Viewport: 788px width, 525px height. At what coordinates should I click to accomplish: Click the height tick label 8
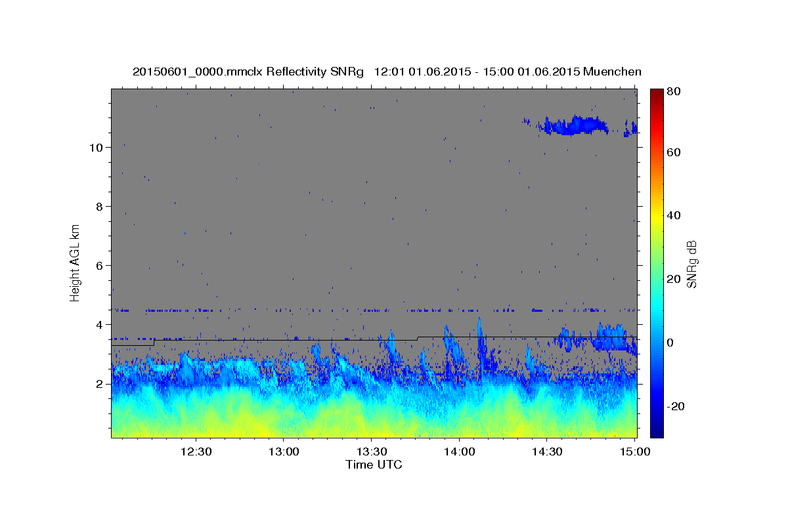click(x=98, y=206)
